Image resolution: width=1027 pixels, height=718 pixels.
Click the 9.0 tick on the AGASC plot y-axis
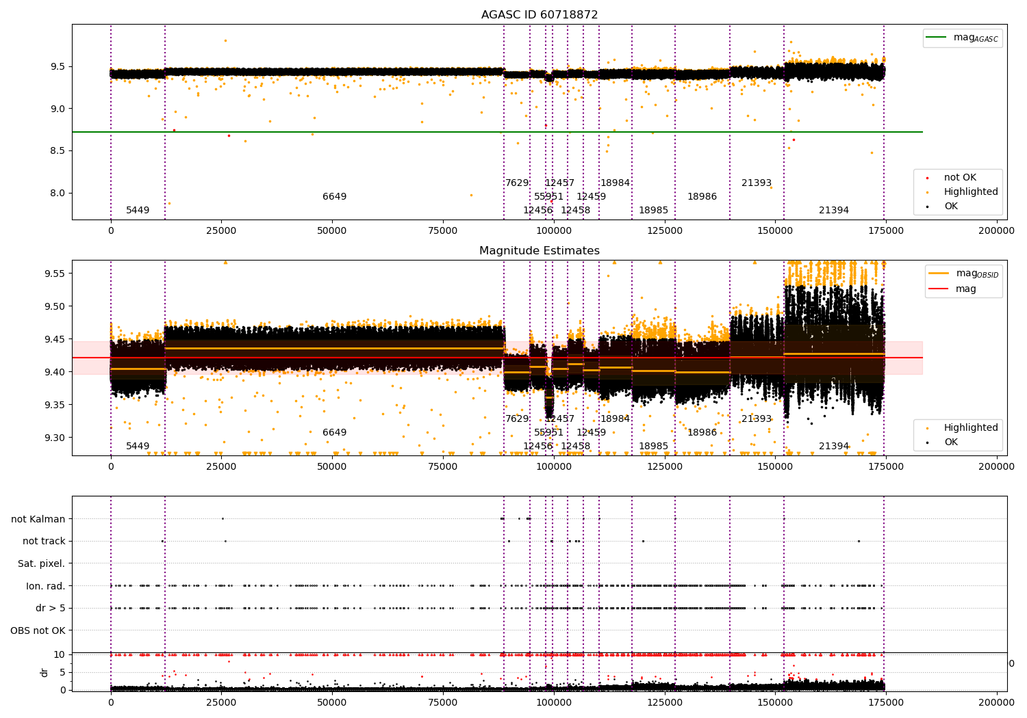[57, 109]
